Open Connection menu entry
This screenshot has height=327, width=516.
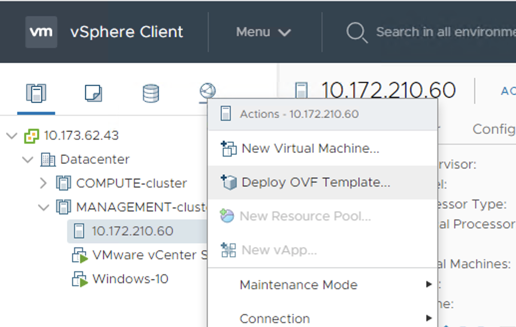[323, 318]
